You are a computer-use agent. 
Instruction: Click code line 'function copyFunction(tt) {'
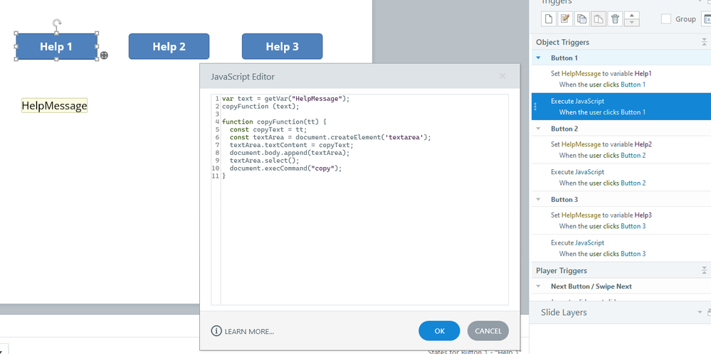pyautogui.click(x=274, y=122)
